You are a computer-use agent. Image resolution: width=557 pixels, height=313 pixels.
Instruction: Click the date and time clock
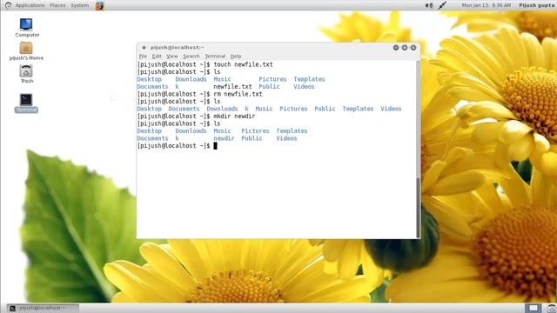point(487,5)
